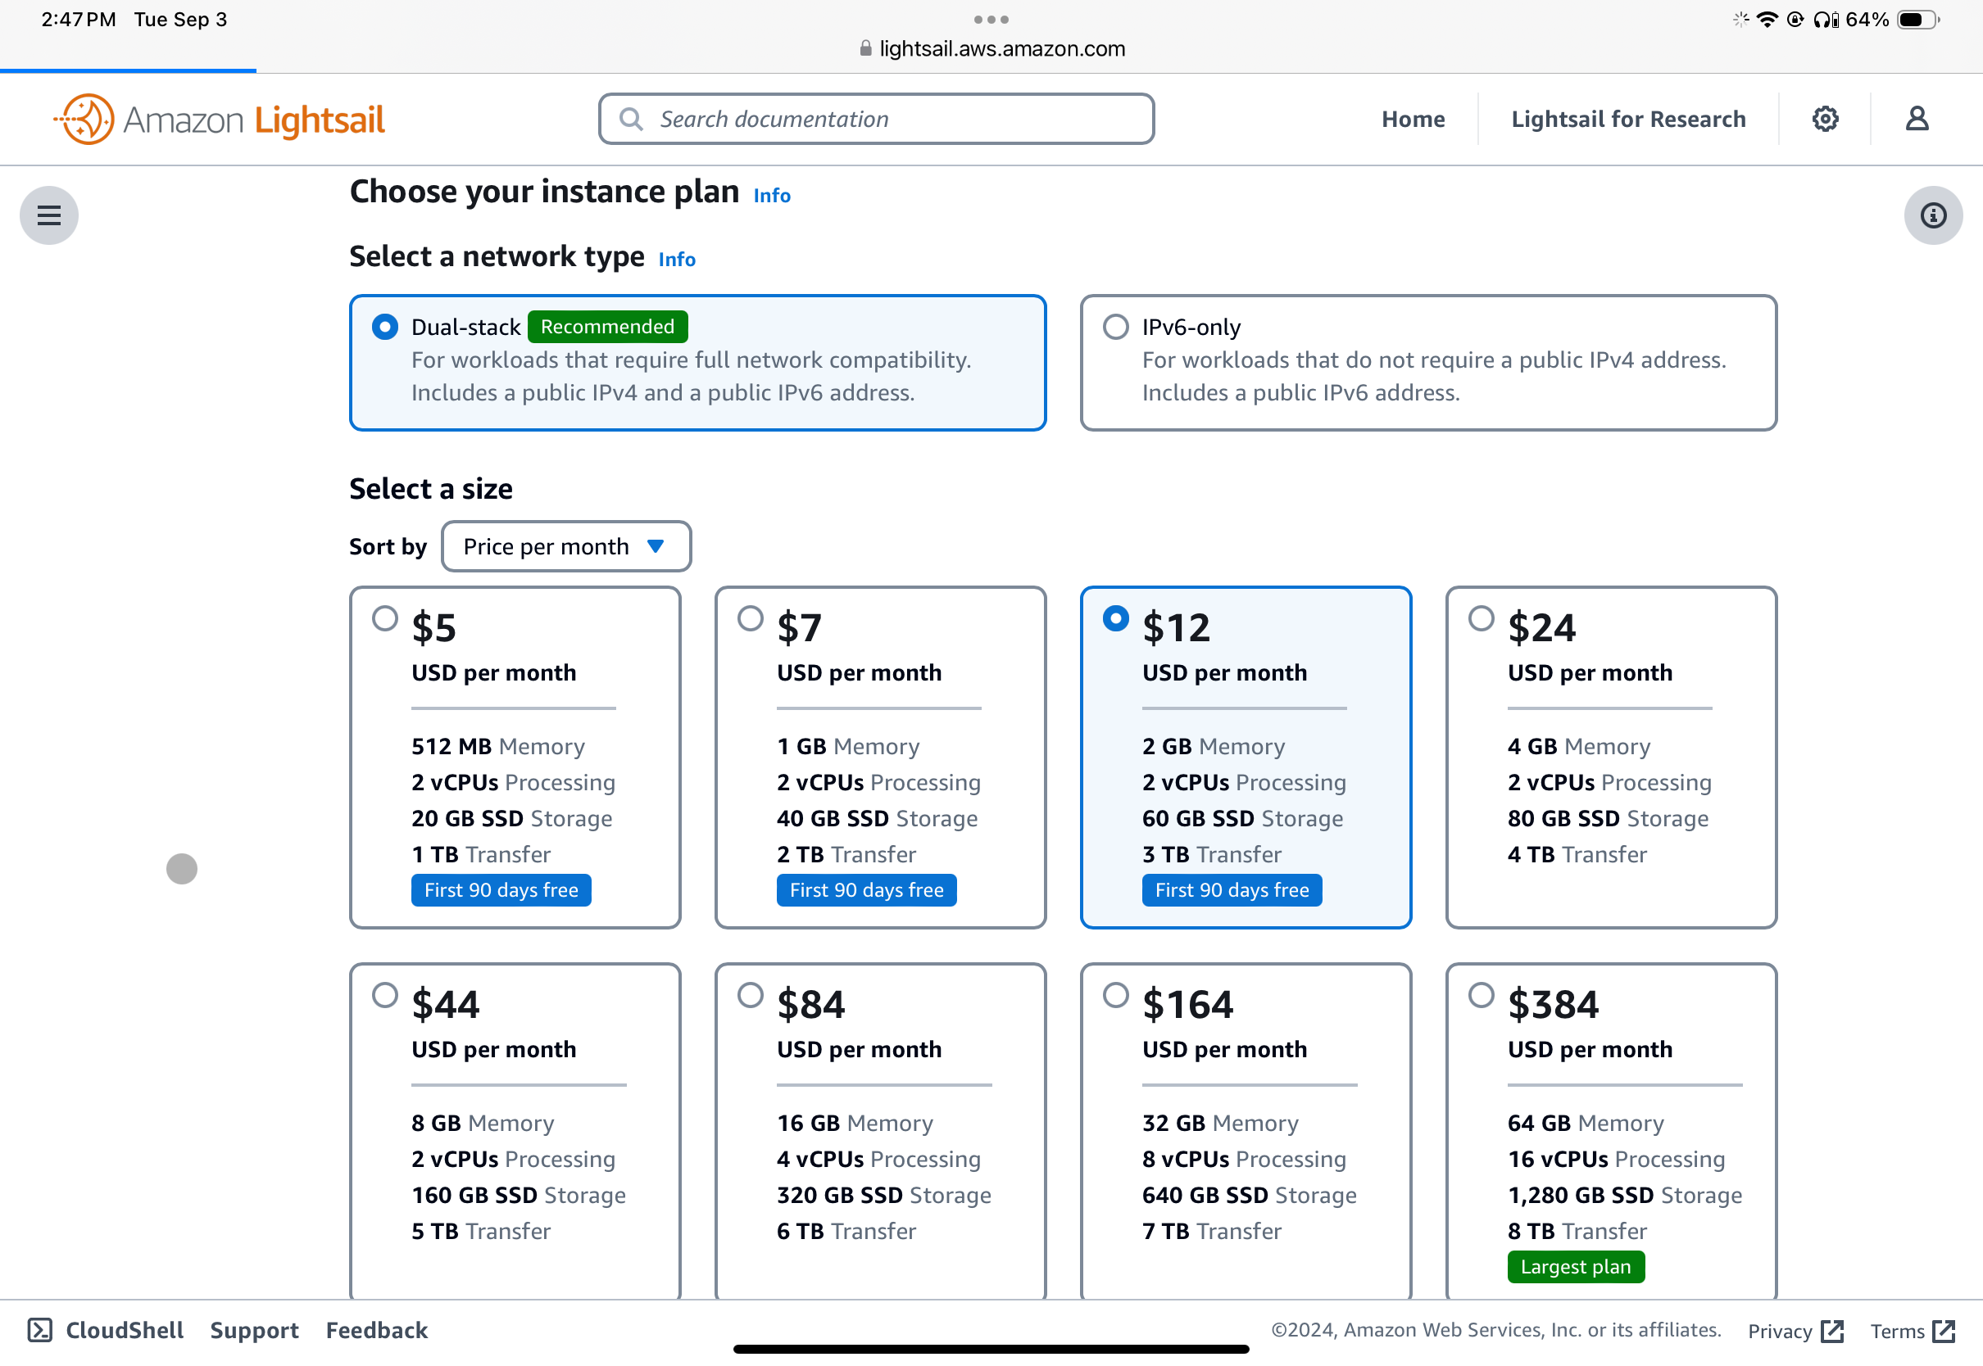Click the 5 TB Transfer text
Viewport: 1983px width, 1366px height.
pos(480,1231)
